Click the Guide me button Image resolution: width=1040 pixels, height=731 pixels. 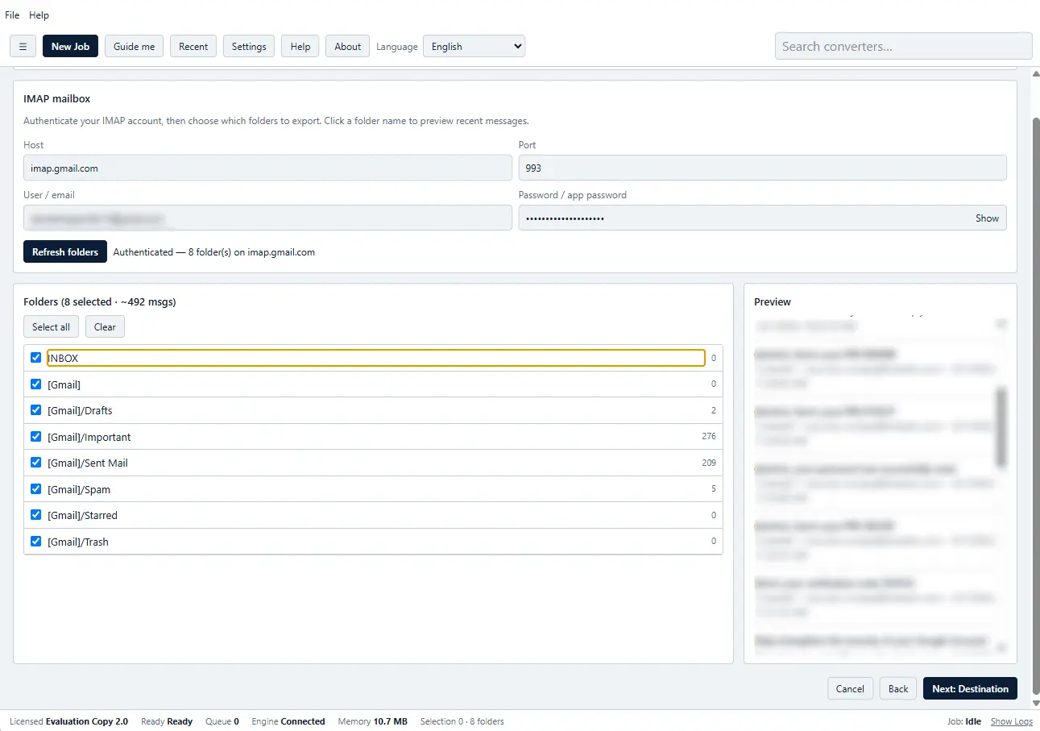coord(134,46)
